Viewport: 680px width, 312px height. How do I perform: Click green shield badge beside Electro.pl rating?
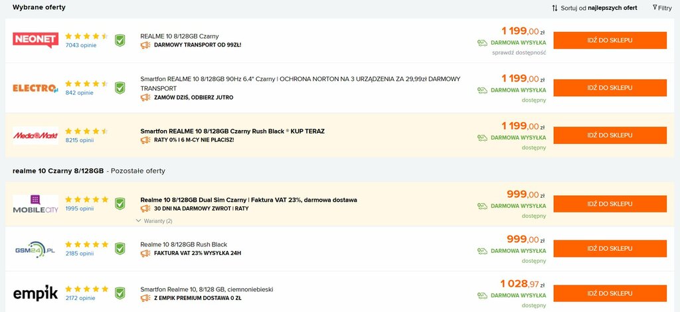point(120,88)
